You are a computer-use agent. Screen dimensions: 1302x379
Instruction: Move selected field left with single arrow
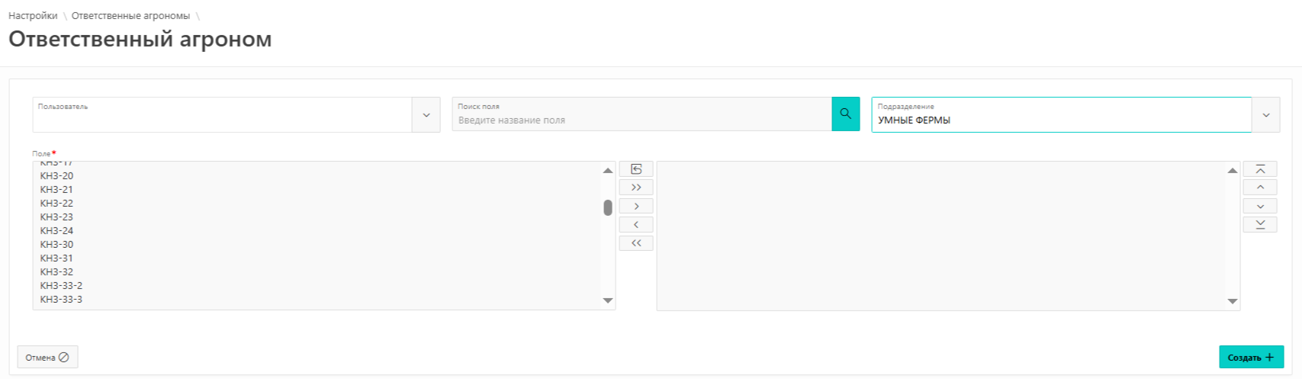(x=636, y=225)
